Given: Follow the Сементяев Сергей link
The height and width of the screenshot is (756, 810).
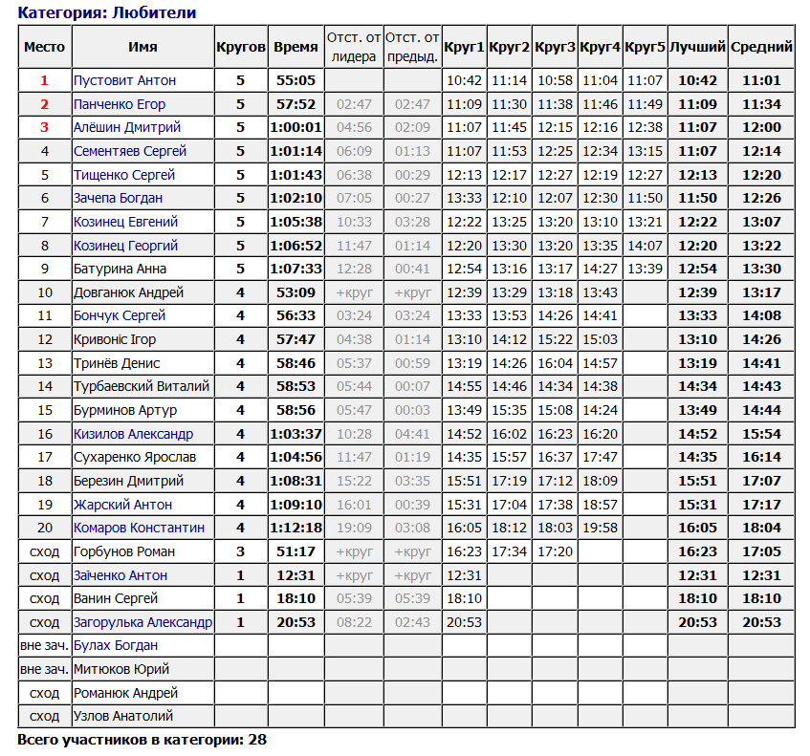Looking at the screenshot, I should pyautogui.click(x=130, y=151).
